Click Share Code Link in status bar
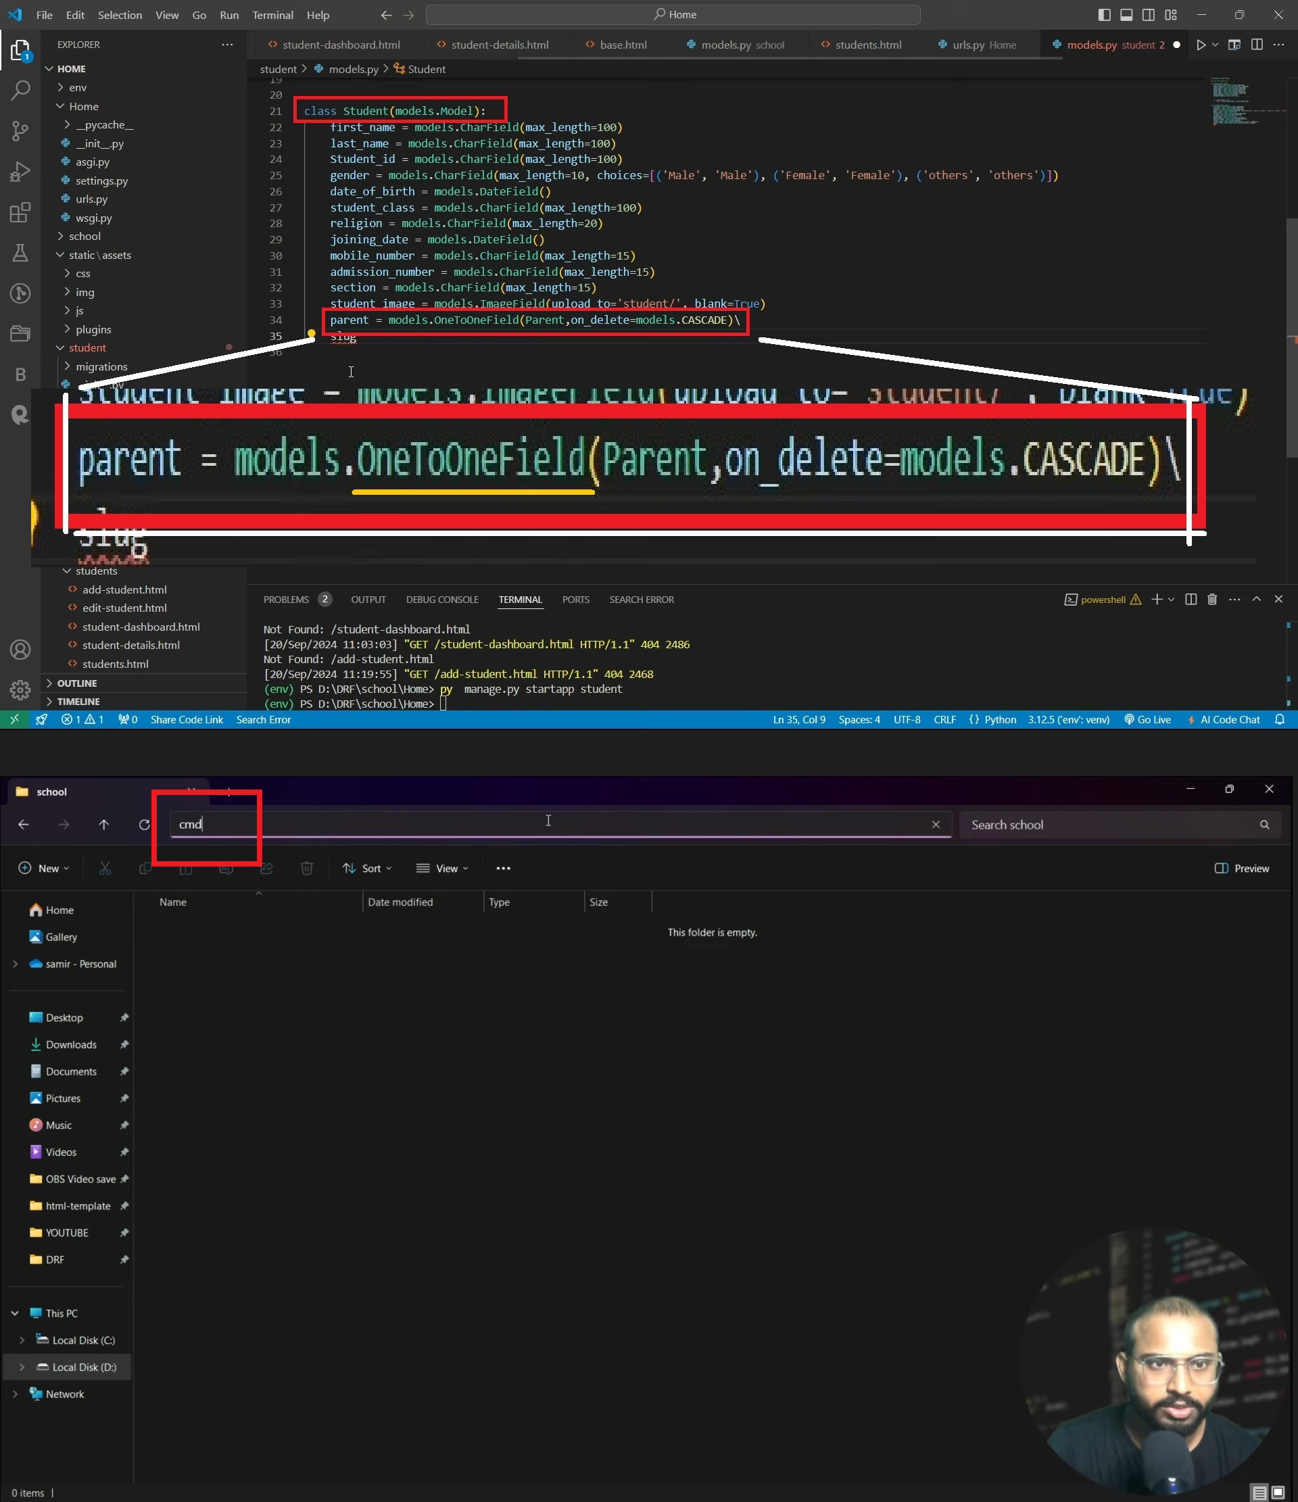This screenshot has height=1502, width=1298. 187,720
